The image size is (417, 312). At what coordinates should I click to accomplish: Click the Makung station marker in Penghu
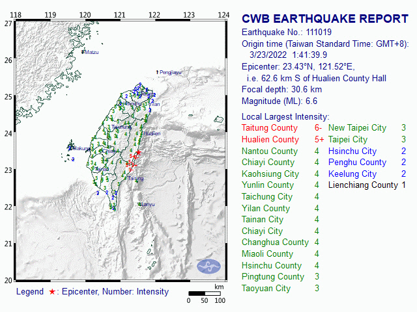73,148
